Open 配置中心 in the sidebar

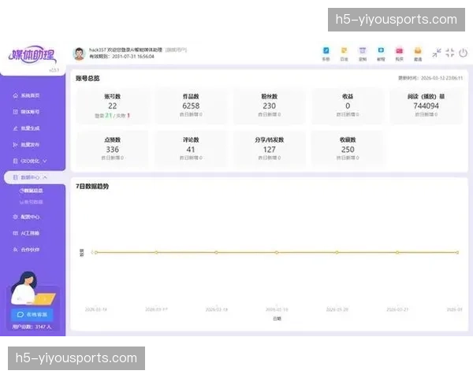(x=30, y=217)
